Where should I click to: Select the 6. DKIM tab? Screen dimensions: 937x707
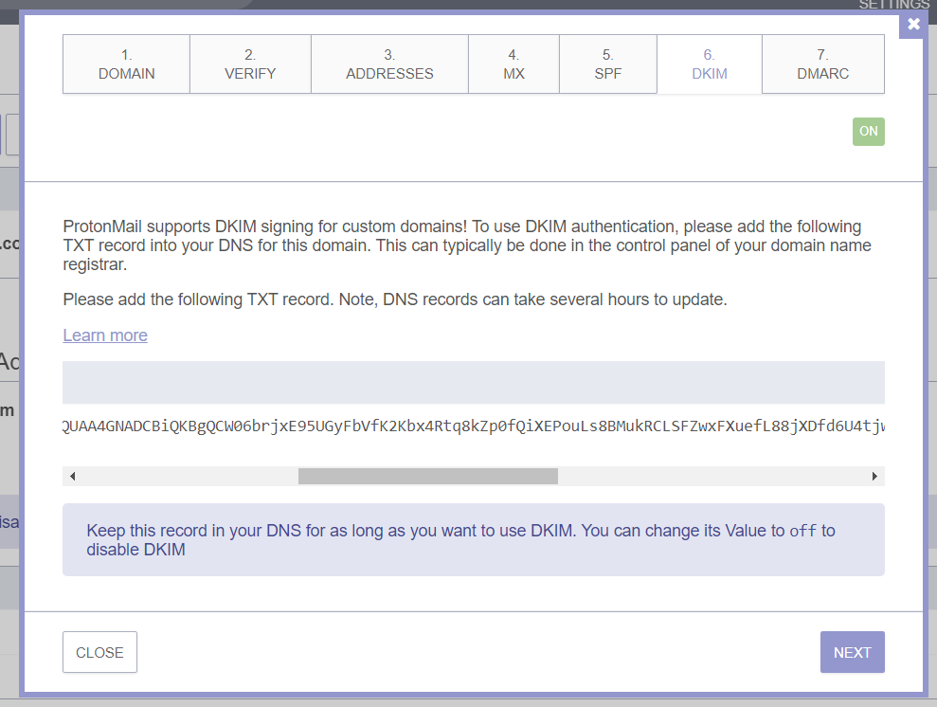click(x=710, y=63)
